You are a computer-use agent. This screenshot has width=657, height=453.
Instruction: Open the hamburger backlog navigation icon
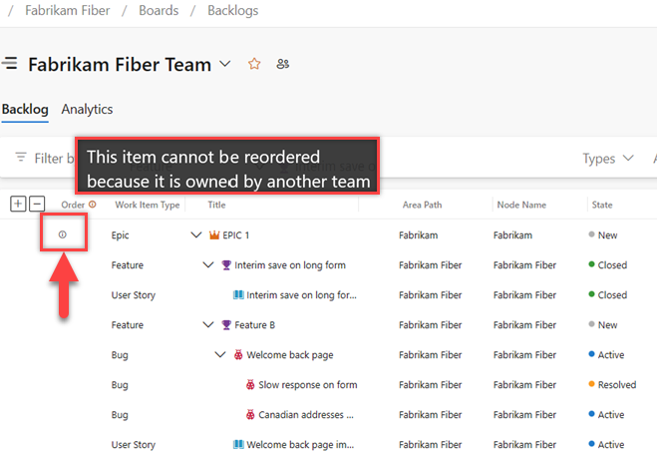tap(10, 63)
